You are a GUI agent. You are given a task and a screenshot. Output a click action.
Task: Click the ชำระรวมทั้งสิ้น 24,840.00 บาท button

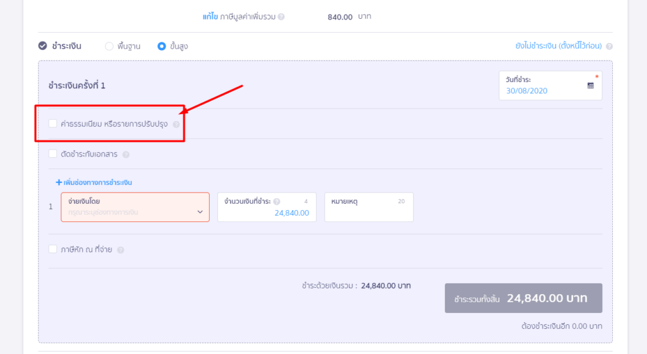click(523, 298)
